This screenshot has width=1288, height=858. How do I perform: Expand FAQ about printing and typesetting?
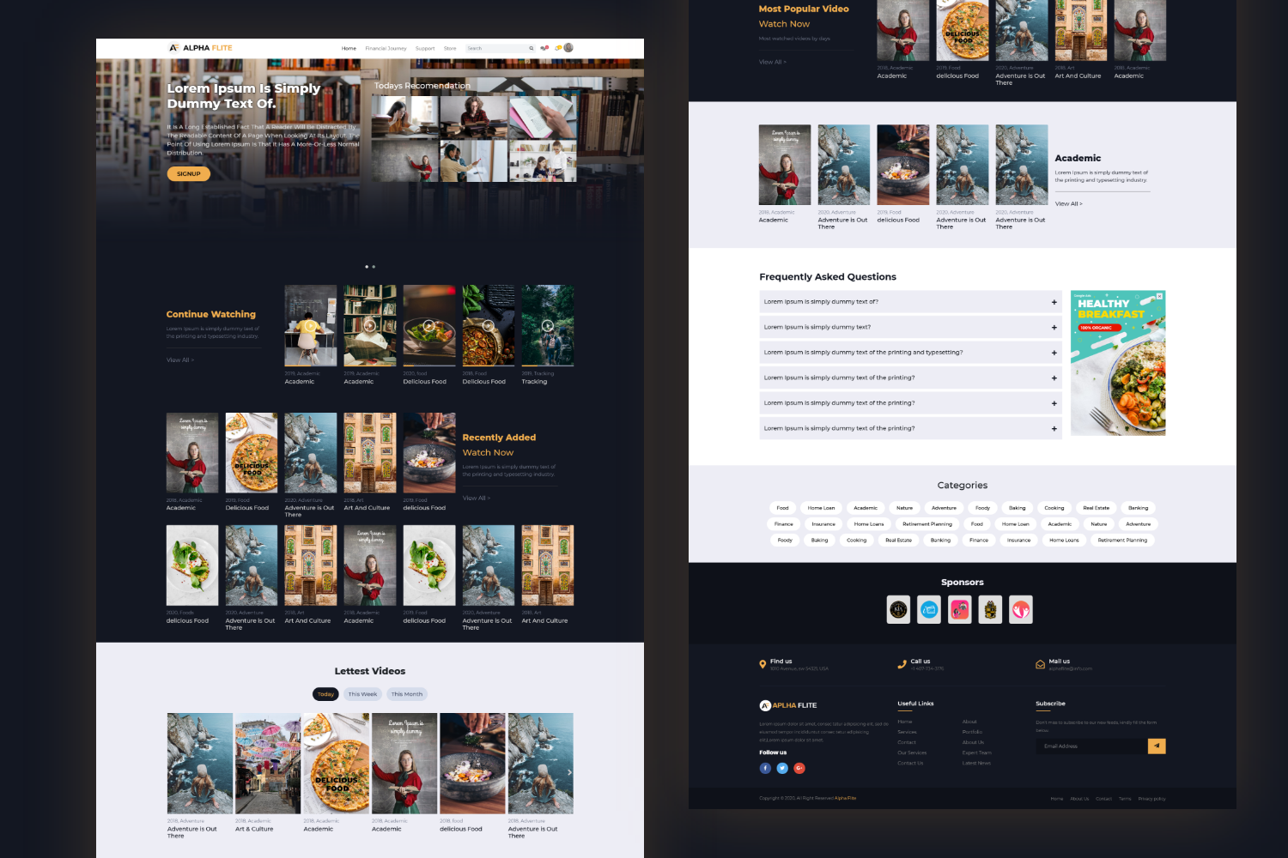point(911,353)
